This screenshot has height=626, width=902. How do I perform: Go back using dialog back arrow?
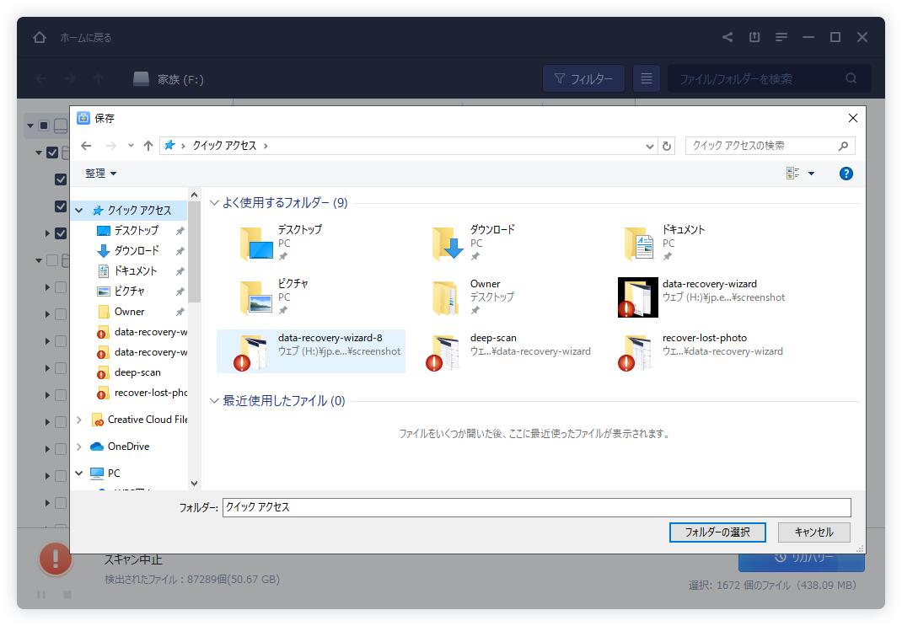86,146
